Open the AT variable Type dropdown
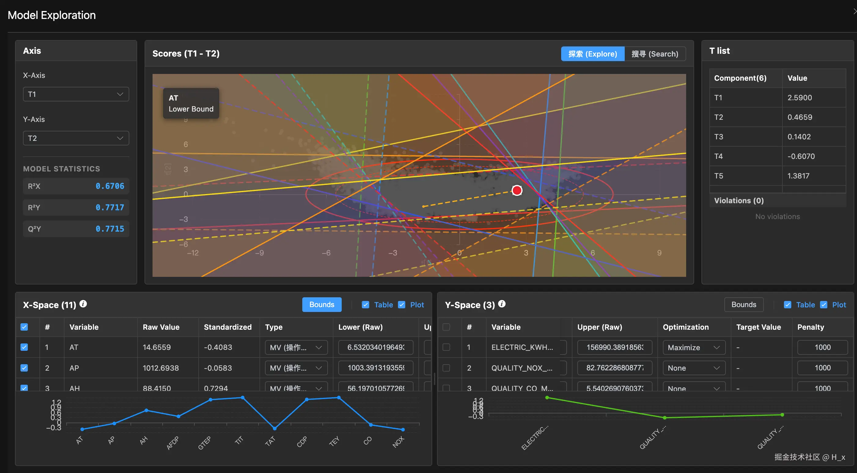Viewport: 857px width, 473px height. (x=296, y=348)
